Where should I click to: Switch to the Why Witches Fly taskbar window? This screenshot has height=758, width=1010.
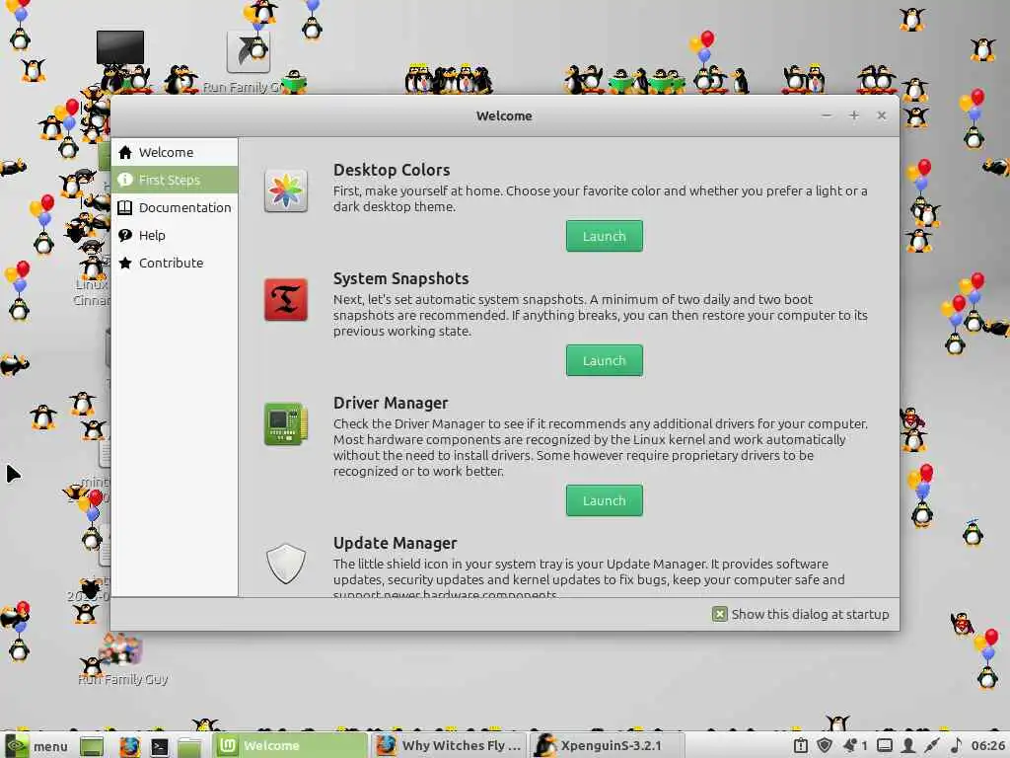click(x=450, y=746)
